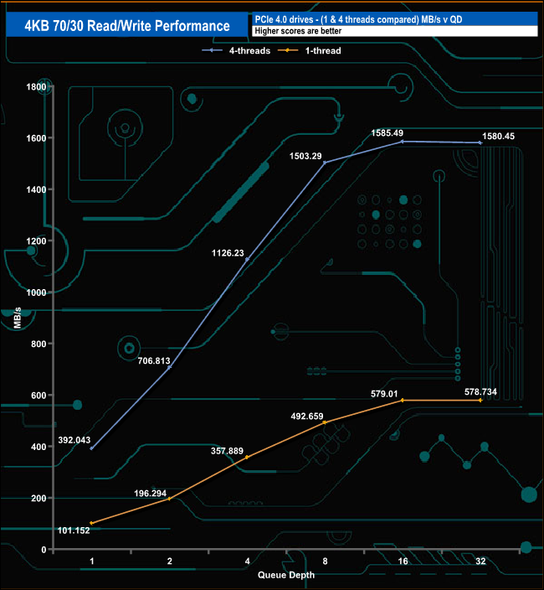Click the data label 392.043
This screenshot has height=590, width=544.
(x=74, y=440)
